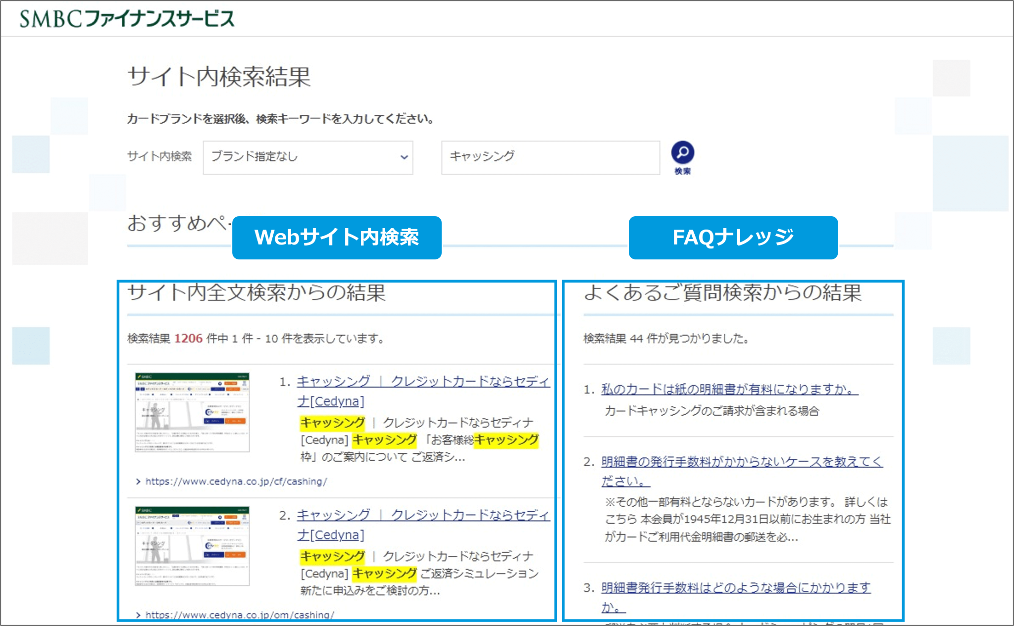Click the chevron beside cedyna.co.jp/om/cashing/ URL

click(138, 615)
